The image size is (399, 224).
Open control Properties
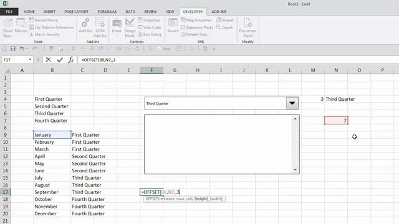point(149,20)
